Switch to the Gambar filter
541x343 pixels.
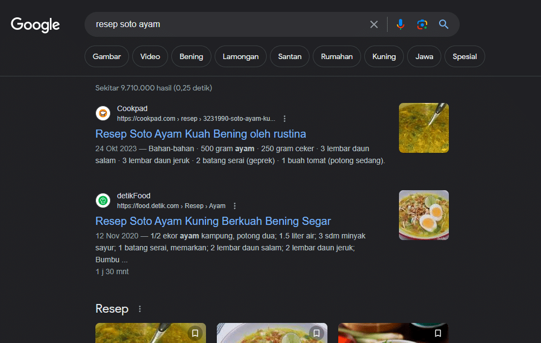[x=107, y=56]
